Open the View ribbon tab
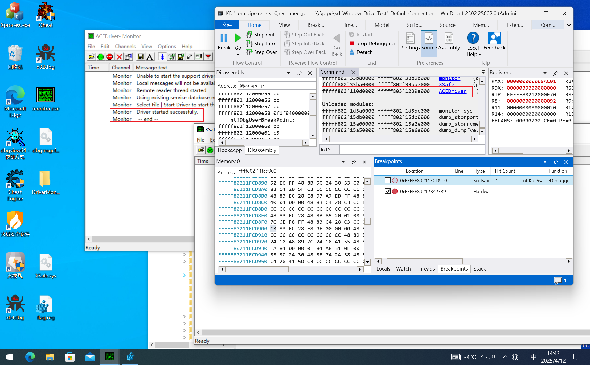 coord(284,25)
